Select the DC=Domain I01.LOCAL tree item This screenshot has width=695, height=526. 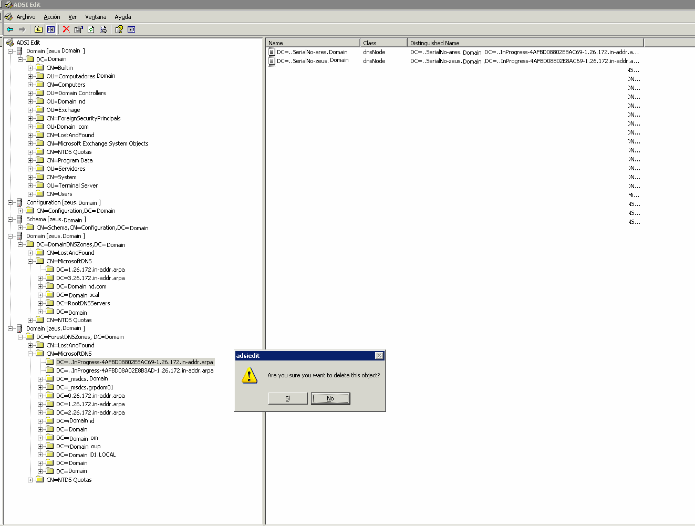click(86, 455)
